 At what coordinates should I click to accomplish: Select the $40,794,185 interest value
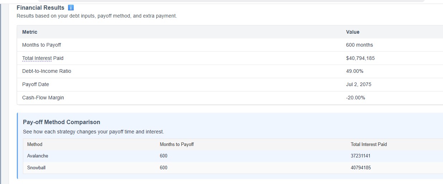tap(360, 58)
